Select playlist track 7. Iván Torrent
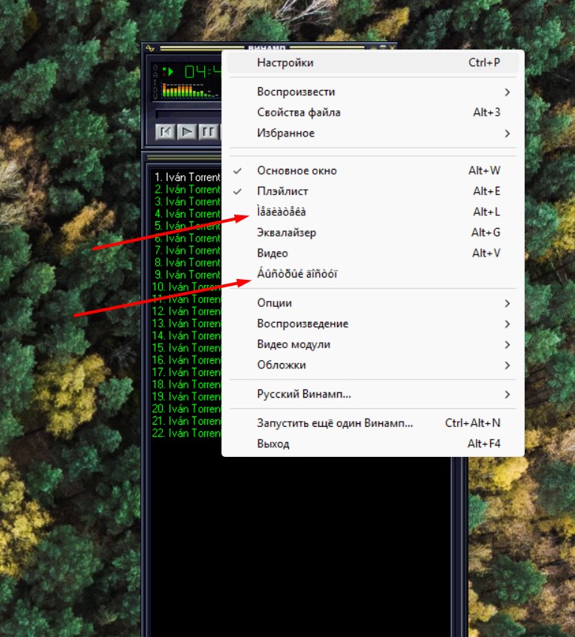 pos(187,251)
